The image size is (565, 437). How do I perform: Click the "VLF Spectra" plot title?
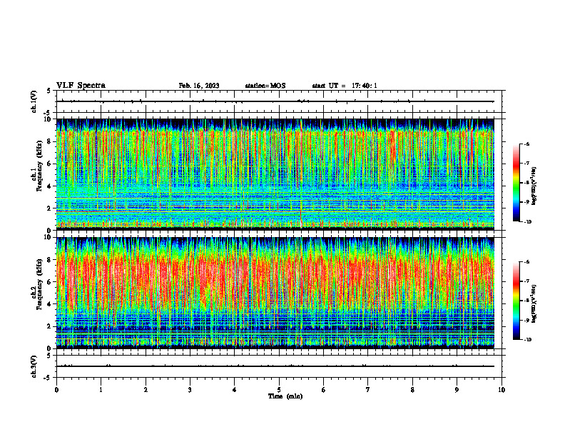tap(81, 86)
